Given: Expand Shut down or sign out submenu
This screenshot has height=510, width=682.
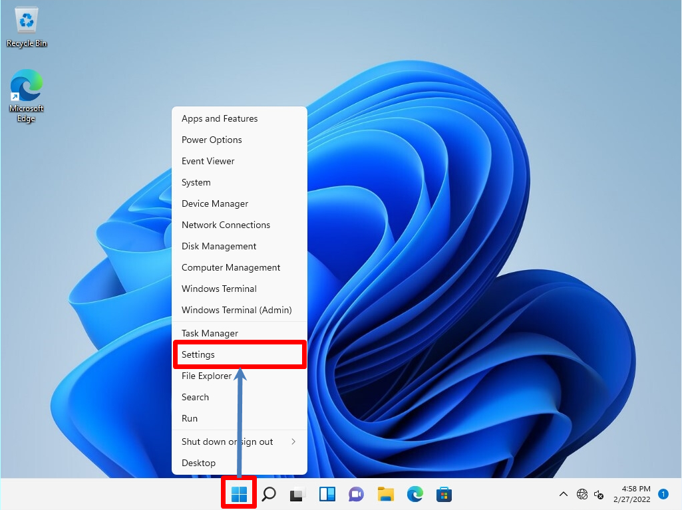Looking at the screenshot, I should (x=240, y=442).
